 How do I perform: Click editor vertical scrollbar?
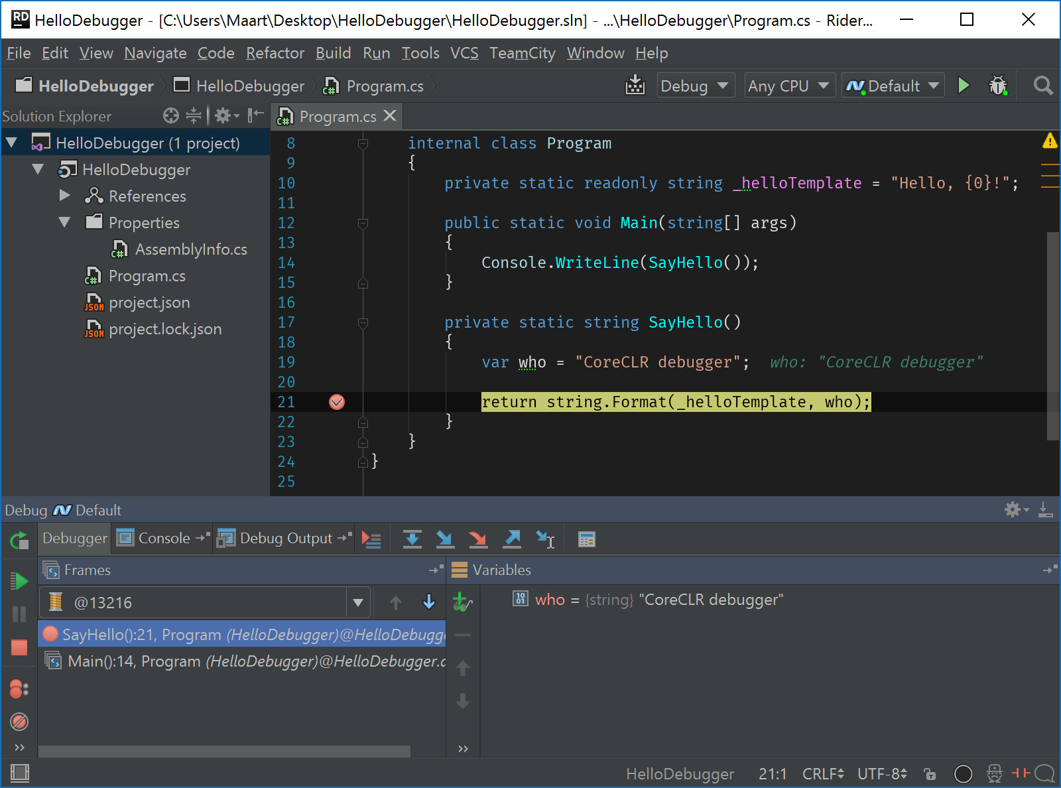[1052, 336]
